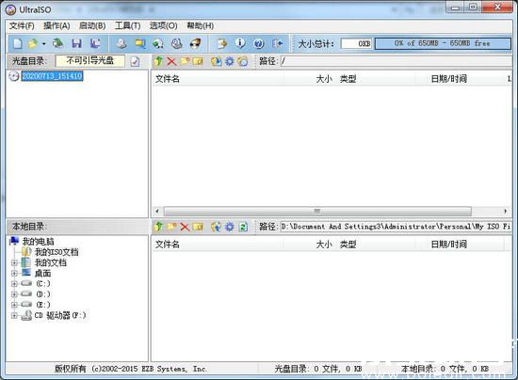518x380 pixels.
Task: Expand the CD 驱动器 (F:) node
Action: (x=14, y=315)
